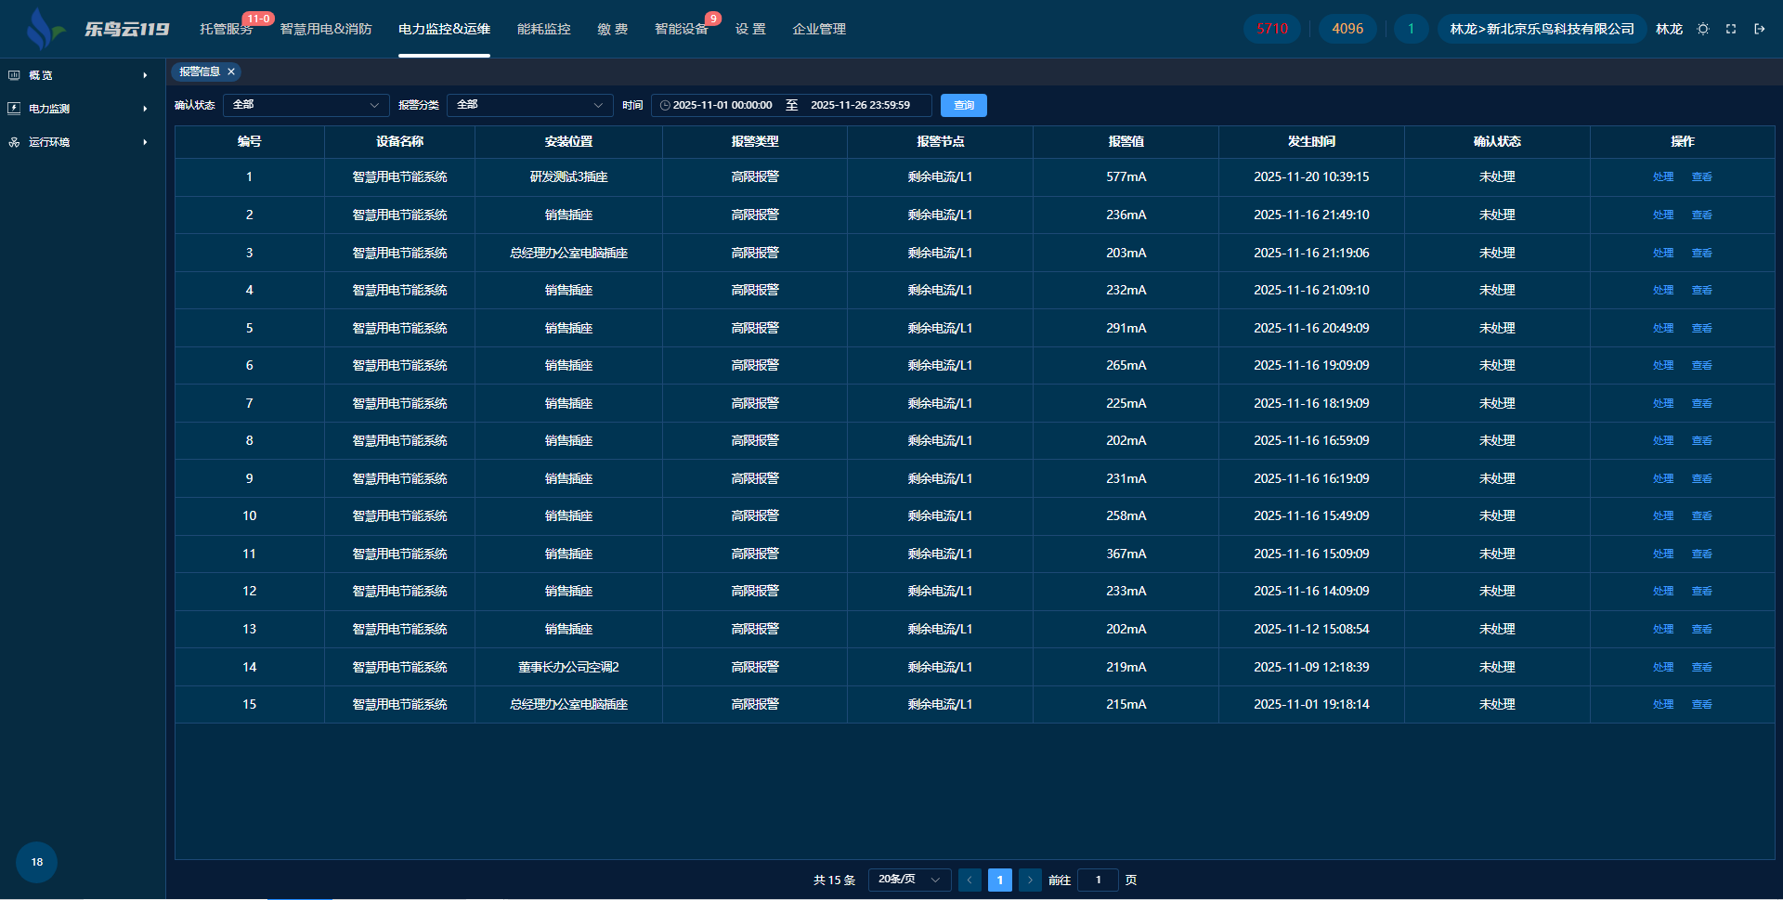Click the 乐鸟云119 logo
Image resolution: width=1783 pixels, height=900 pixels.
[x=98, y=29]
